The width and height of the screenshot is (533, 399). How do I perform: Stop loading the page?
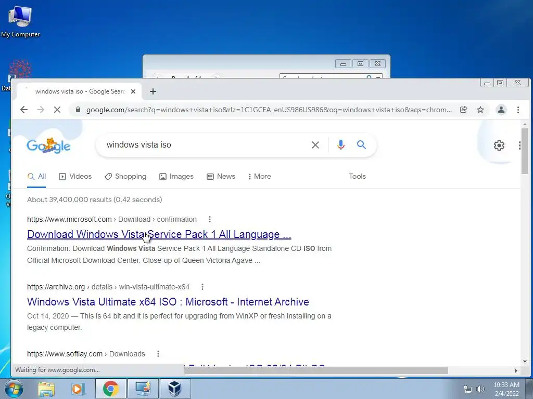coord(57,110)
